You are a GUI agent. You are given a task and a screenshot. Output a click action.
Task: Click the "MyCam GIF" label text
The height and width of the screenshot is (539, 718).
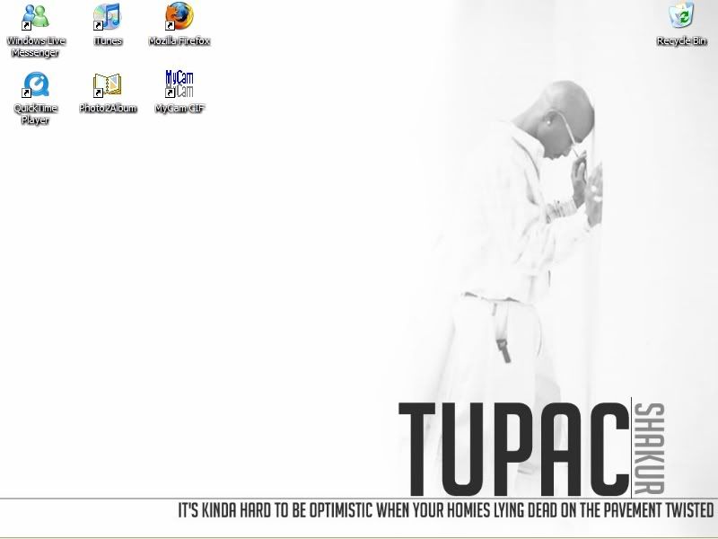tap(179, 108)
